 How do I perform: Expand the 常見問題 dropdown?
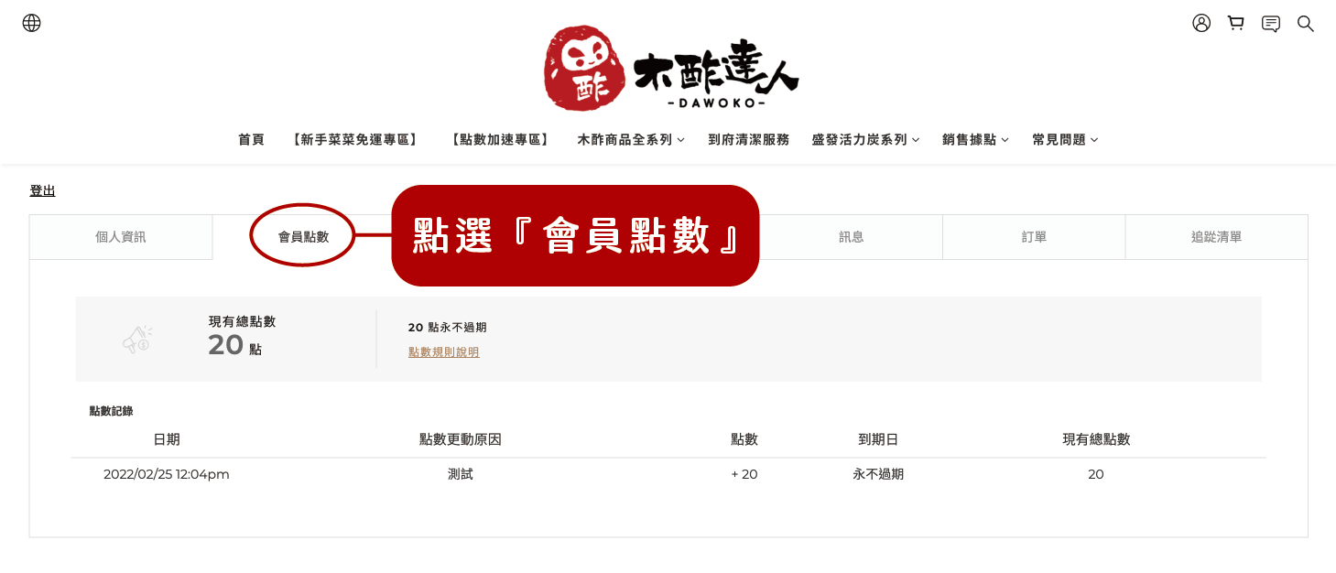[x=1065, y=140]
